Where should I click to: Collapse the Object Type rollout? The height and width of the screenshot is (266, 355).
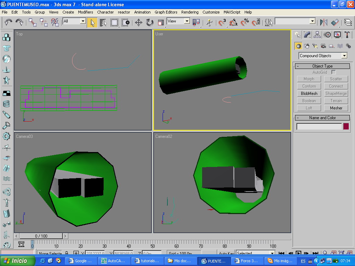click(x=322, y=66)
